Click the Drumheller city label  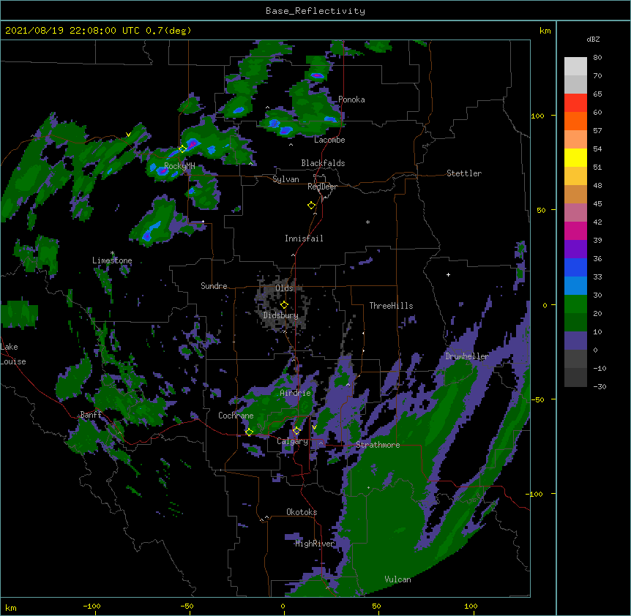click(467, 356)
